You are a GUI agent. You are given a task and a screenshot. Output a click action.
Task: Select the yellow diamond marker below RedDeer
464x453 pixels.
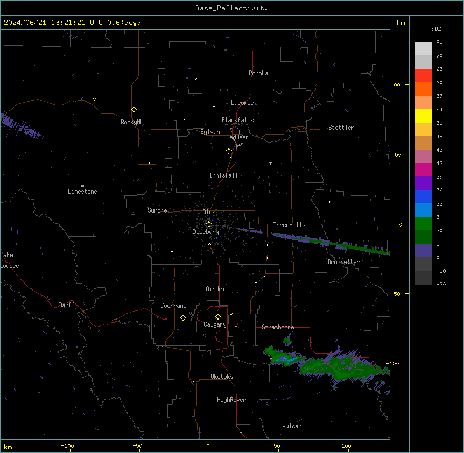tap(229, 151)
